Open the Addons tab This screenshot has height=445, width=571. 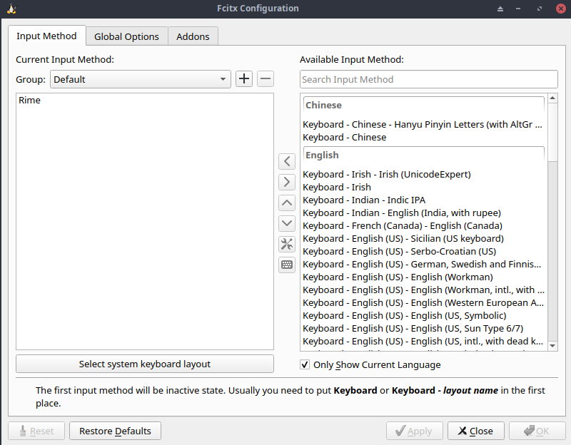193,36
